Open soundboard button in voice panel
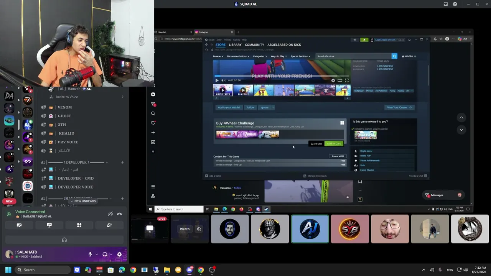The image size is (491, 276). coord(109,225)
